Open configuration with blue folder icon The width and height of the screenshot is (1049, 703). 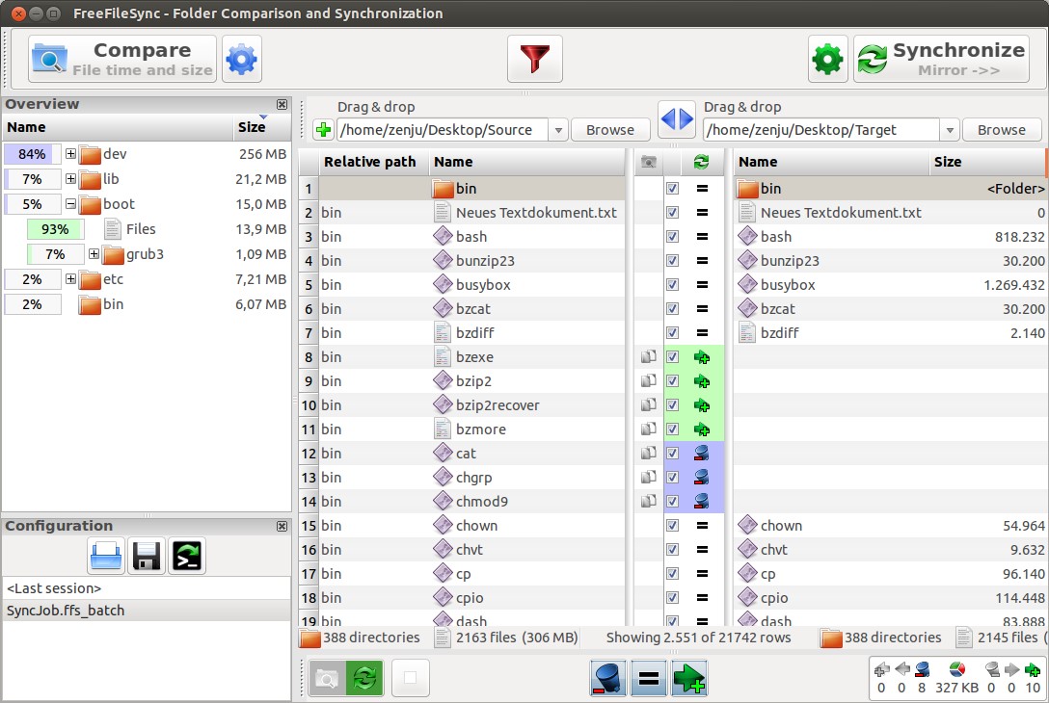pos(106,556)
